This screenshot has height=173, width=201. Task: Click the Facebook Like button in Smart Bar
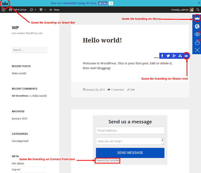[103, 3]
